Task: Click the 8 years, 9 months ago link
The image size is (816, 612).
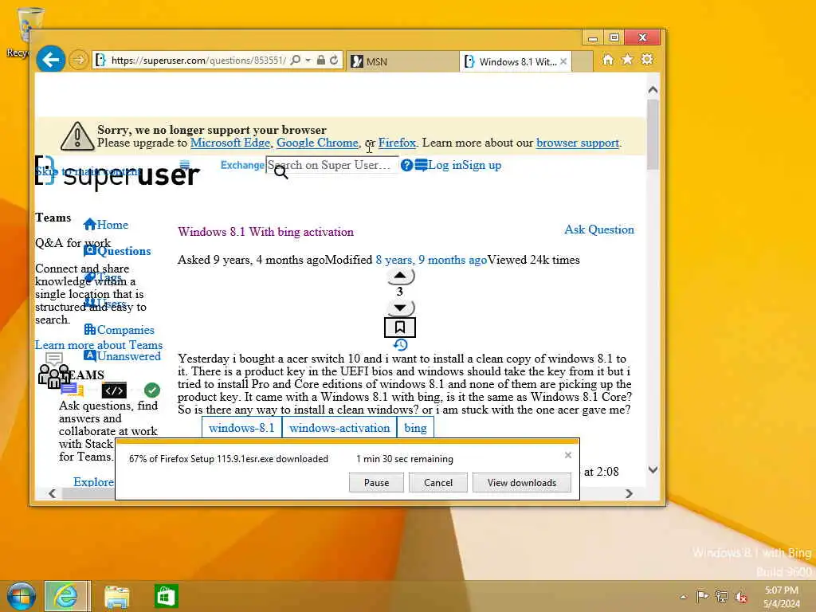Action: (x=431, y=260)
